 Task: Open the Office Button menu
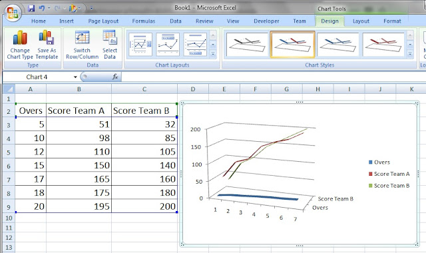point(13,13)
